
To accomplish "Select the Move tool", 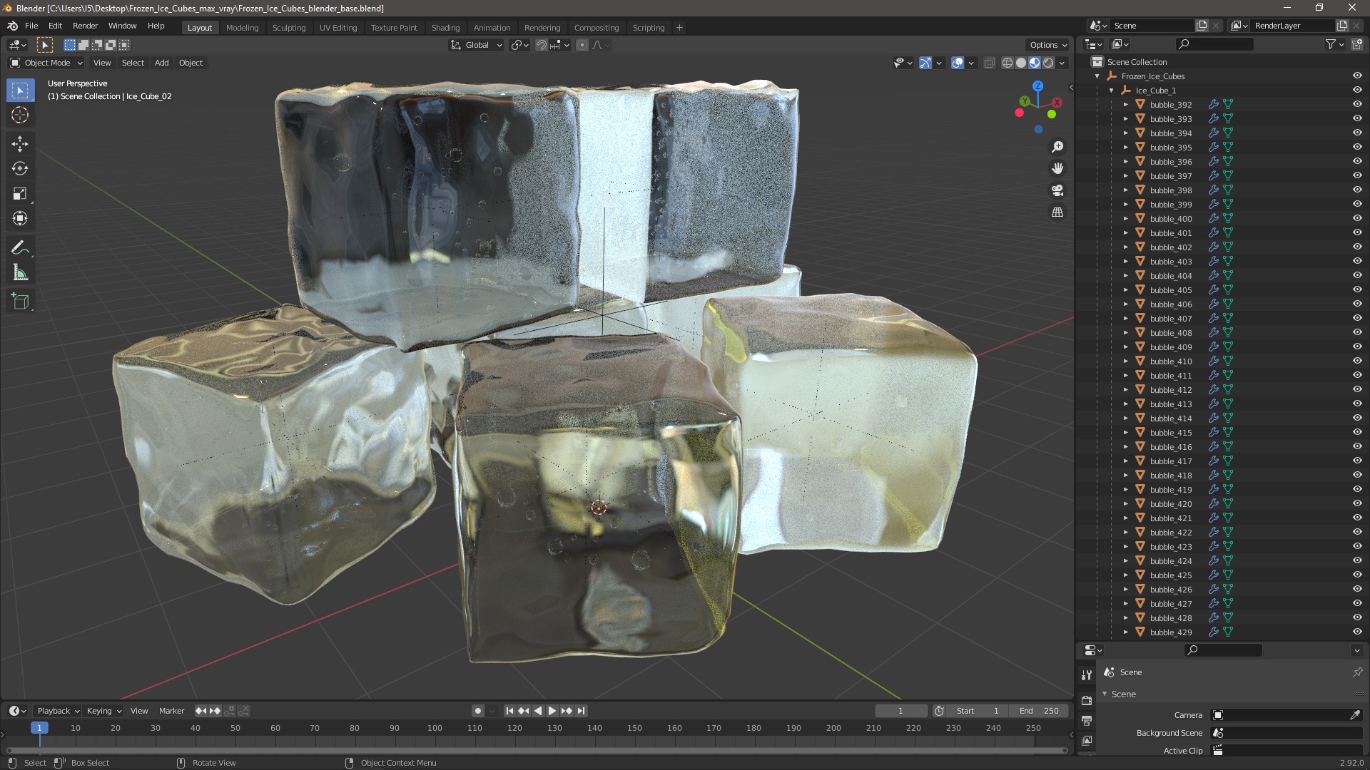I will click(x=20, y=143).
